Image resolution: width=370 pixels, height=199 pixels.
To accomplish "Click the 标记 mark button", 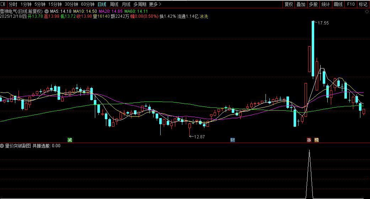I will 363,4.
